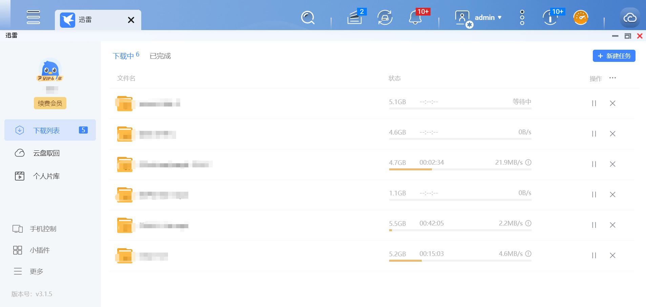Click the 00:02:34 remaining time
646x307 pixels.
tap(432, 163)
